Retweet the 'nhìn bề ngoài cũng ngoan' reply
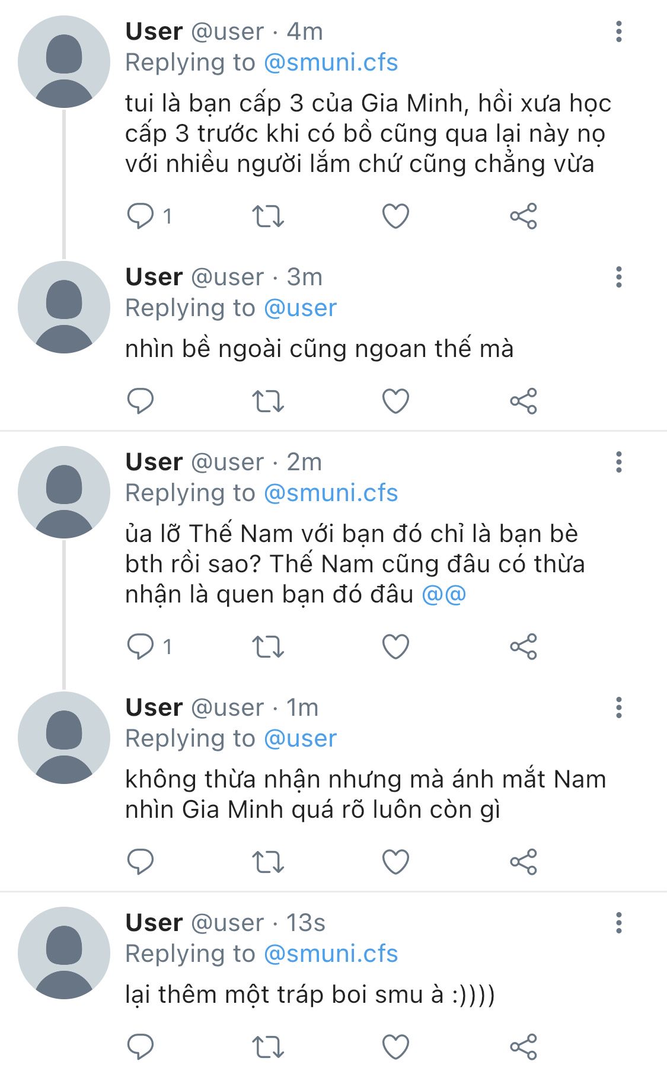667x1071 pixels. pyautogui.click(x=268, y=401)
